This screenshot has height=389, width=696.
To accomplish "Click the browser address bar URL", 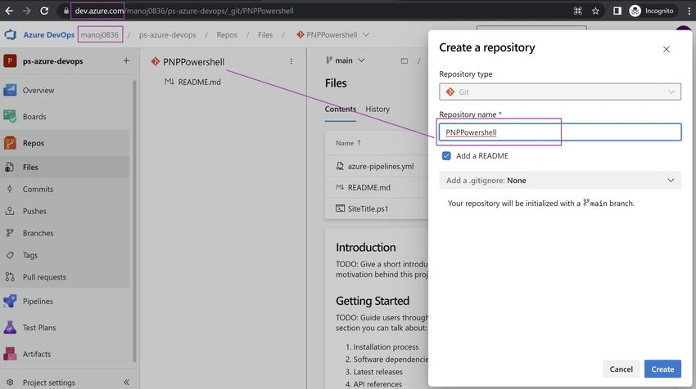I will point(183,11).
